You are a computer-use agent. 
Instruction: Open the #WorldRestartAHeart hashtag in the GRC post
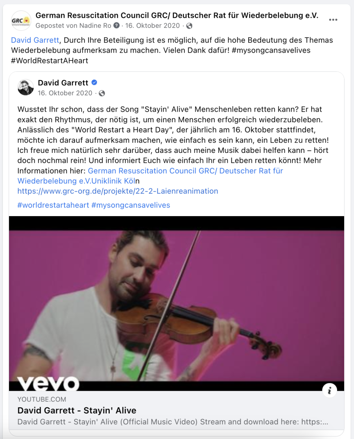pos(50,61)
